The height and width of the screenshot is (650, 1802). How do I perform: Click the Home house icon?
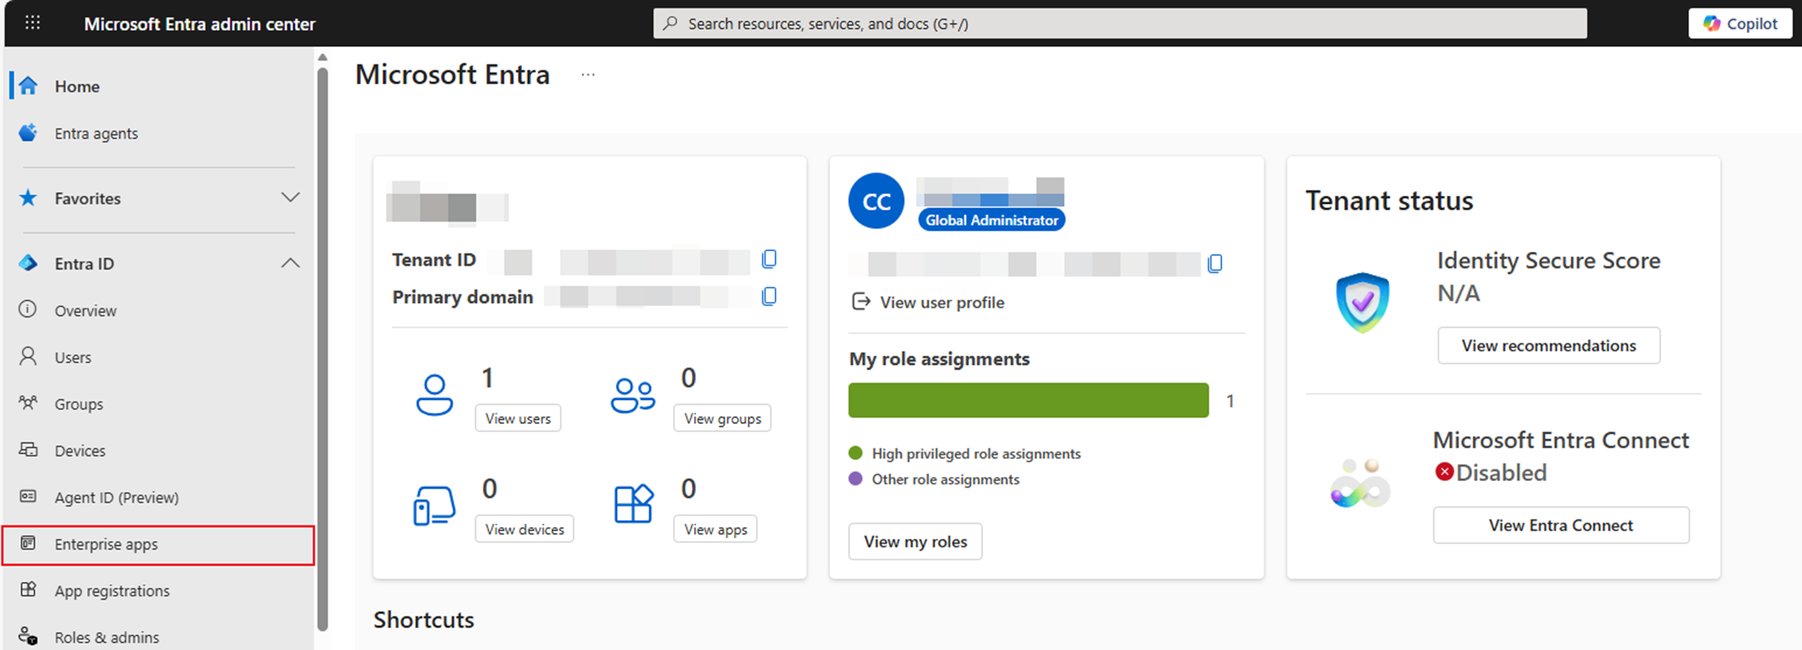point(28,86)
